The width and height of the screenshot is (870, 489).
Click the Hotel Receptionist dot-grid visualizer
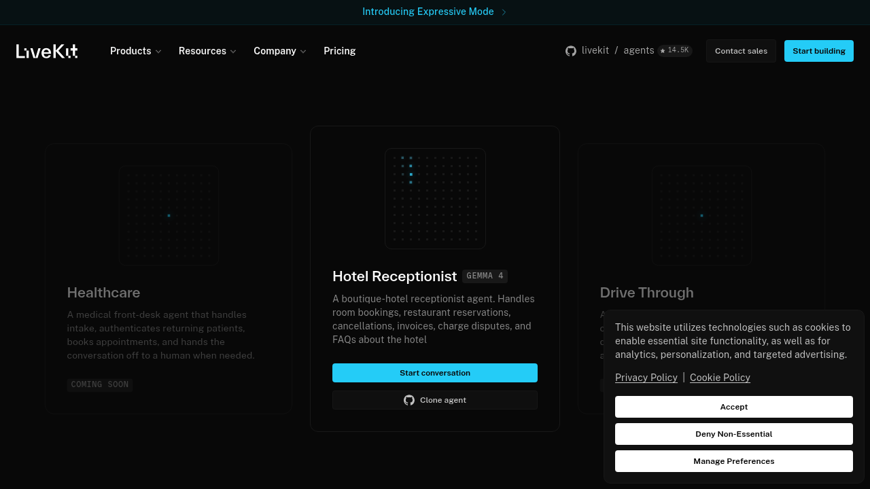pos(435,198)
